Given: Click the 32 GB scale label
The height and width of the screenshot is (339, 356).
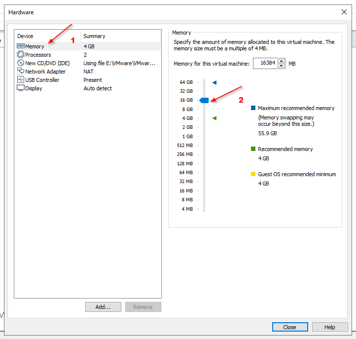Looking at the screenshot, I should click(x=186, y=91).
